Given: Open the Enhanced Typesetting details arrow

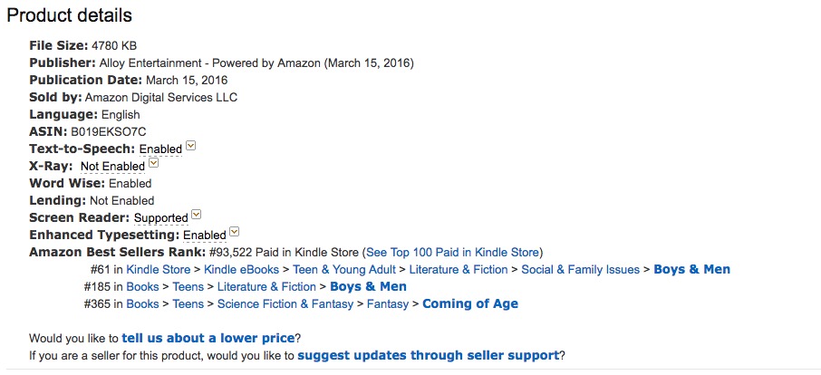Looking at the screenshot, I should (x=235, y=233).
